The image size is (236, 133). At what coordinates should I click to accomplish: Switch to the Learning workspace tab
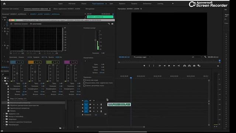tap(160, 4)
